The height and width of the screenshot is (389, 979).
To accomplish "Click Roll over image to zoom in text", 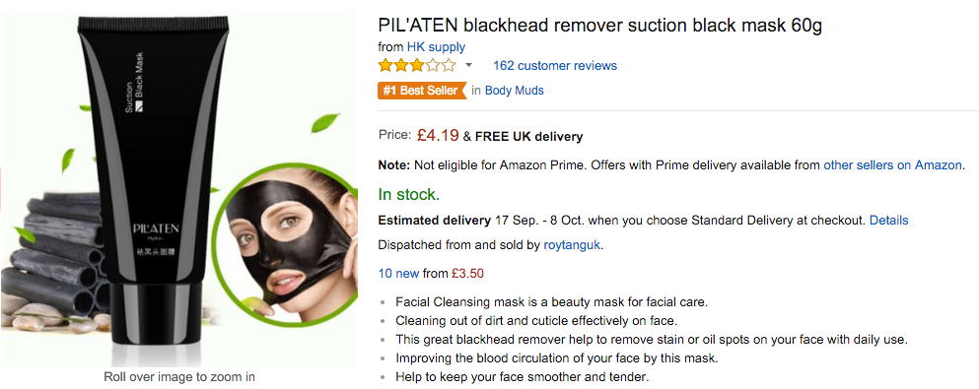I will 179,376.
